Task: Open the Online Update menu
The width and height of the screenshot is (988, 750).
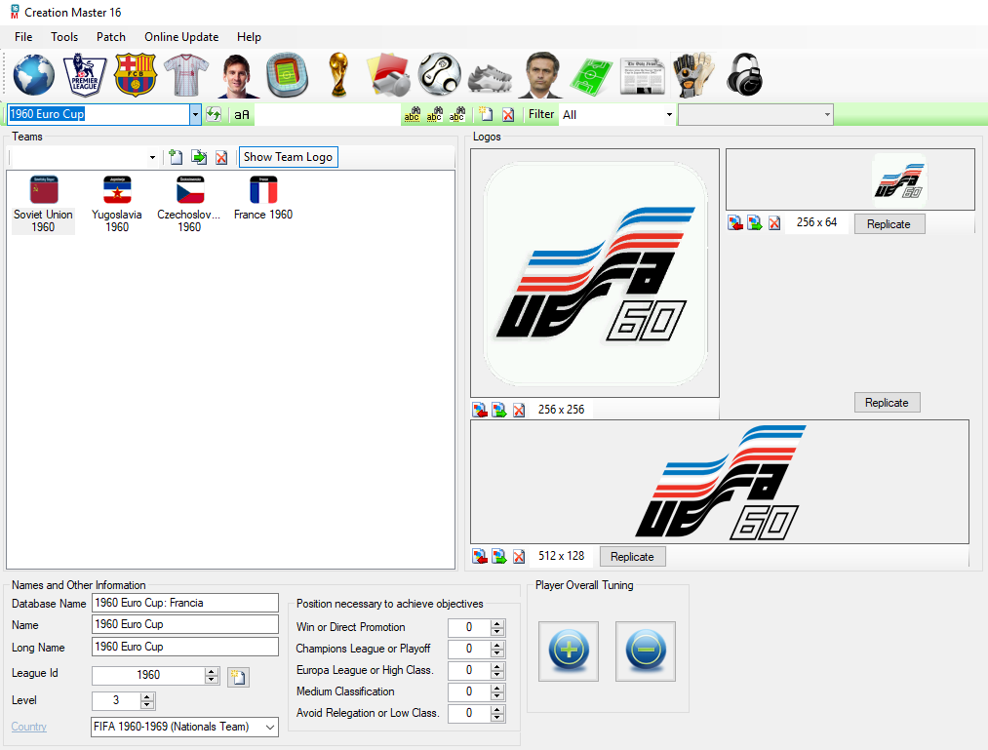Action: coord(181,37)
